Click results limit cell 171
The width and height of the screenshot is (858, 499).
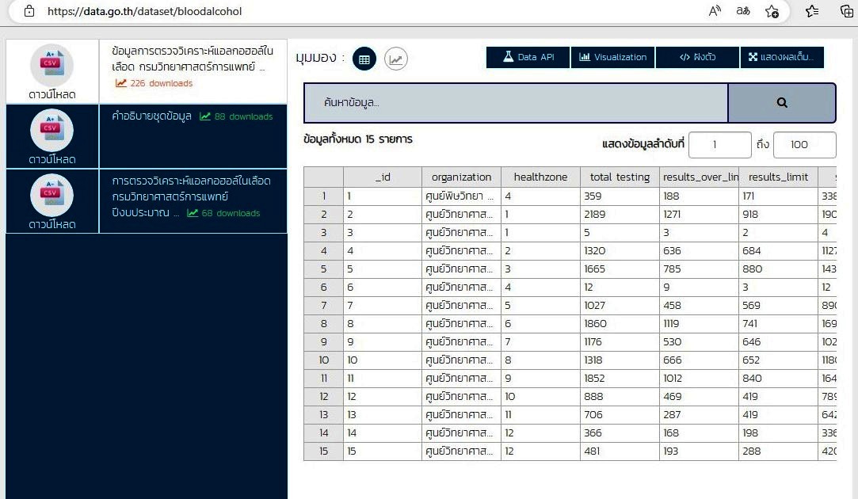pos(778,196)
